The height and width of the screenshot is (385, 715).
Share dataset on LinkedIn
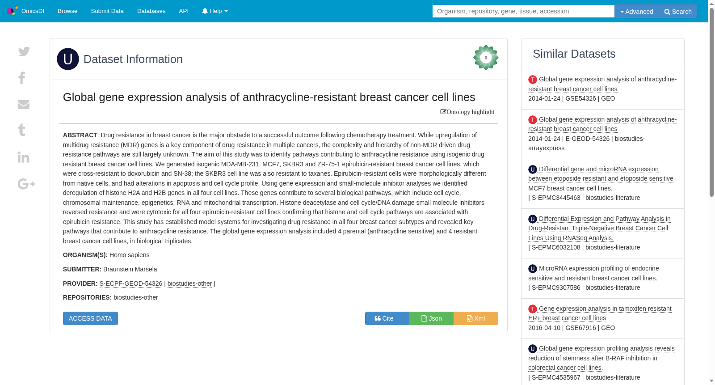coord(24,157)
